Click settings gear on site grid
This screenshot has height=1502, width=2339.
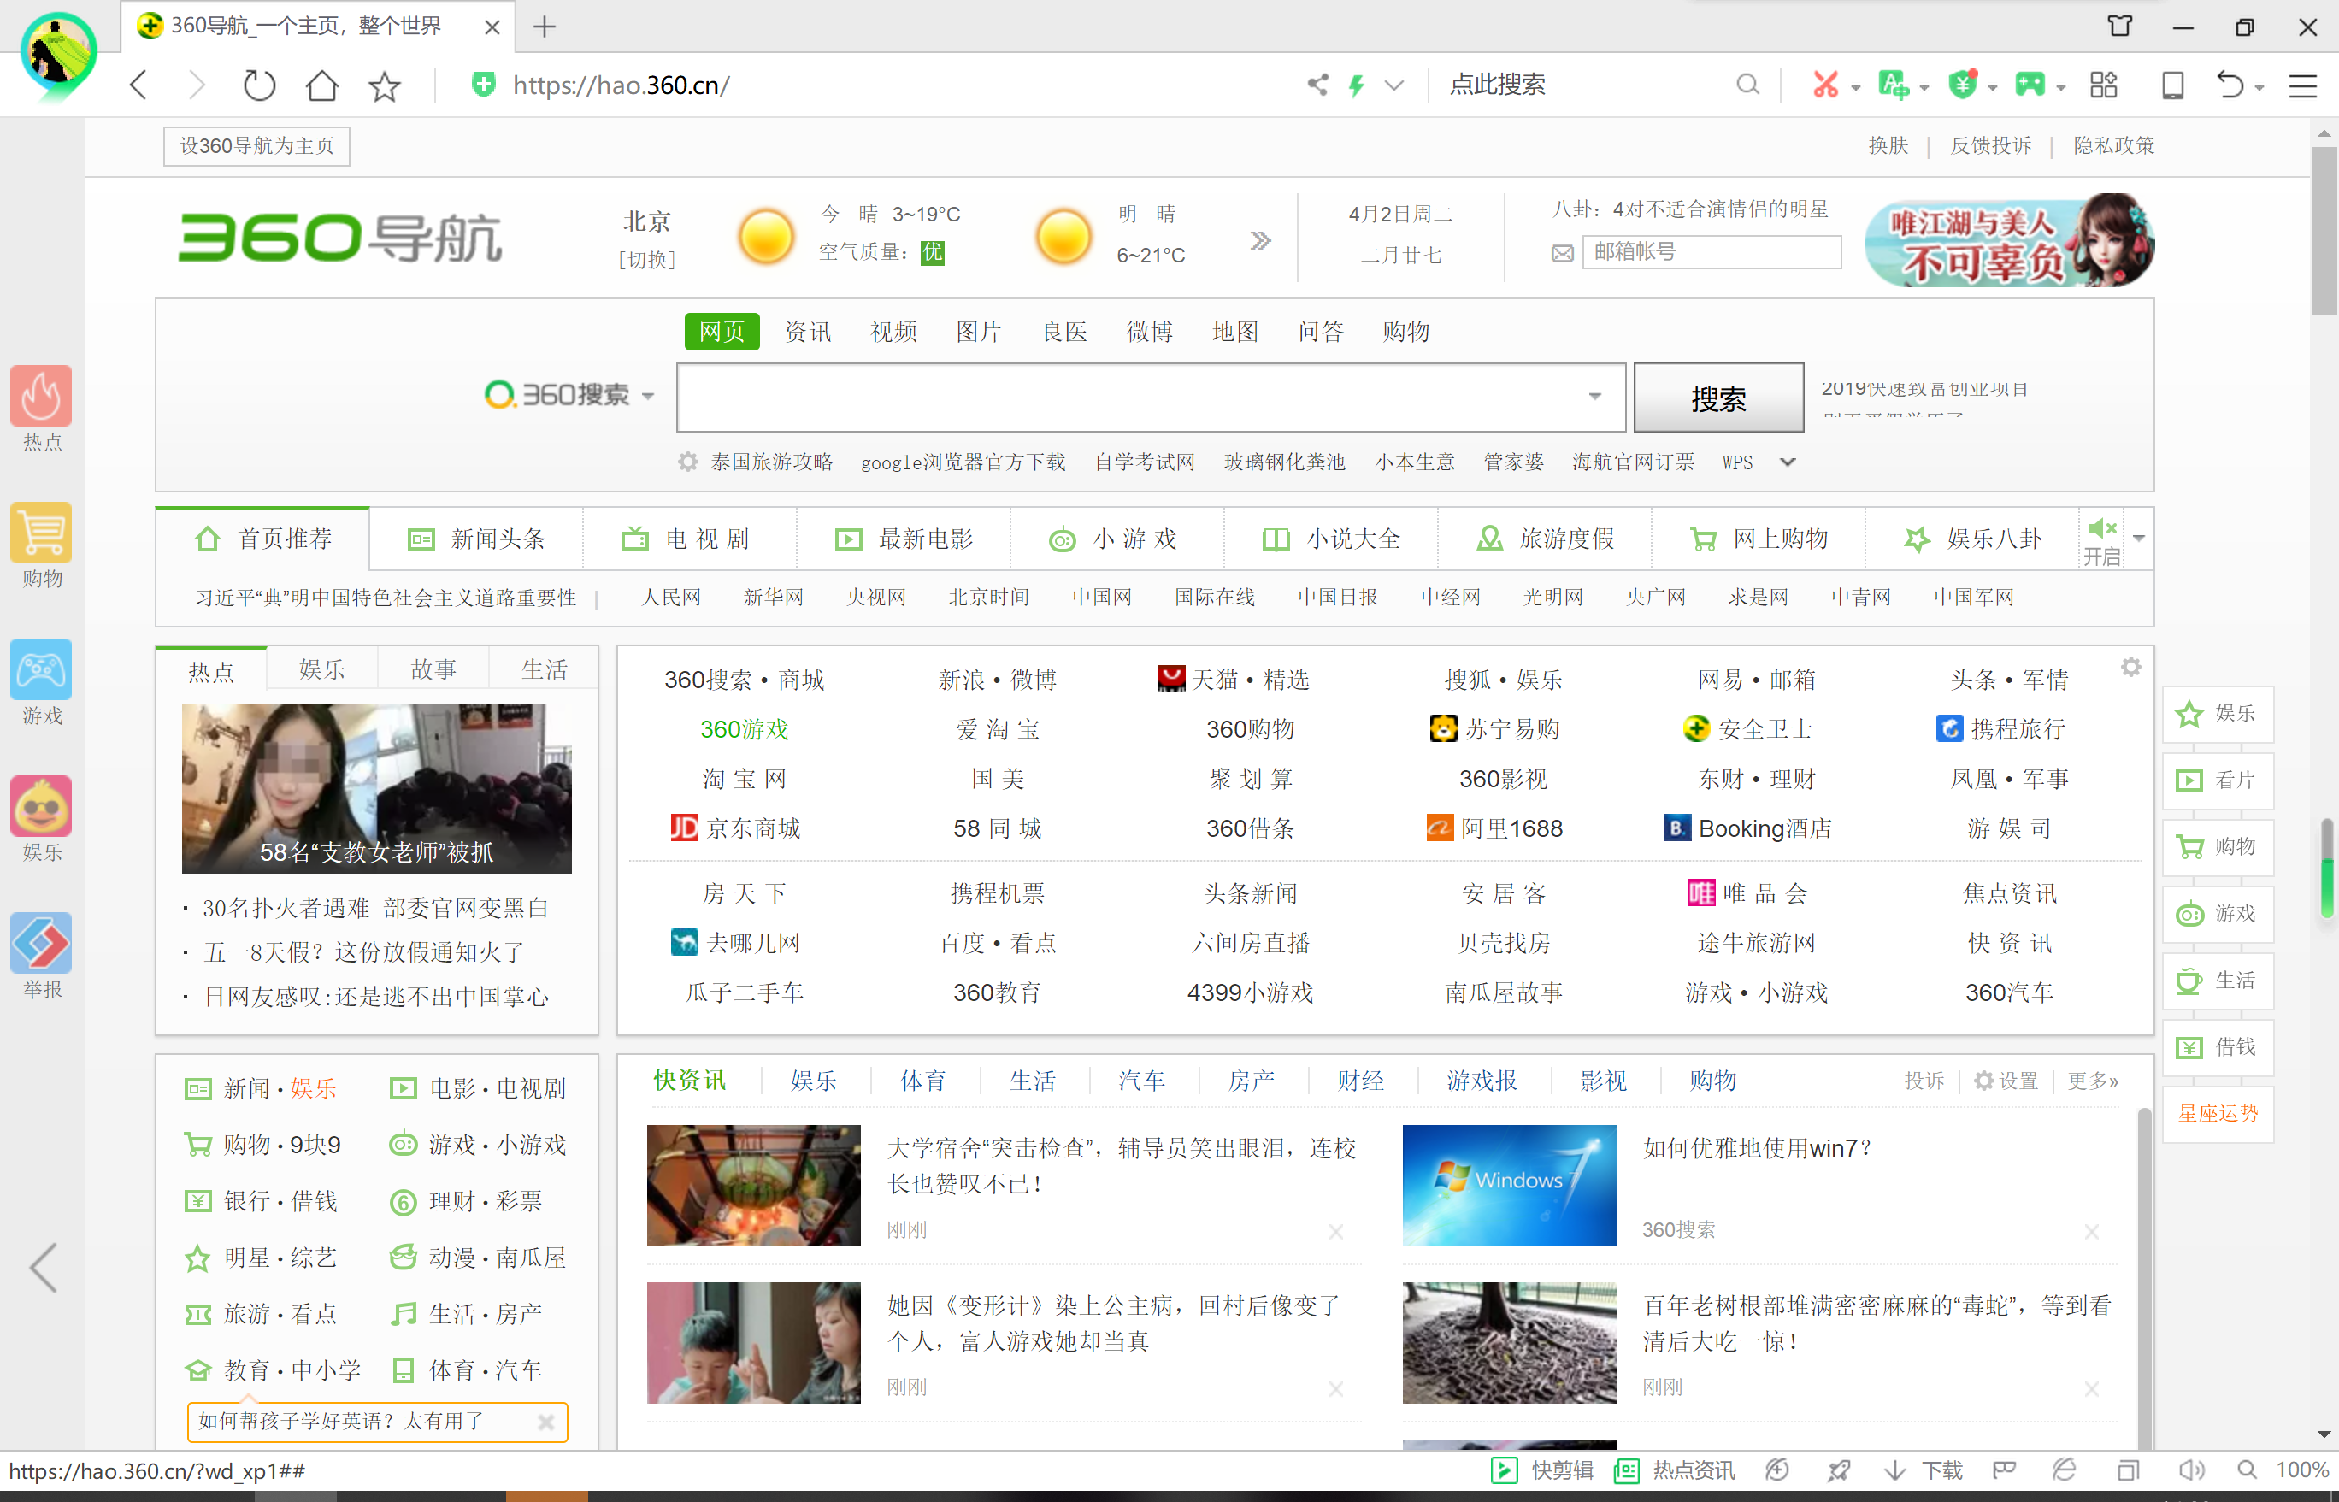point(2131,667)
